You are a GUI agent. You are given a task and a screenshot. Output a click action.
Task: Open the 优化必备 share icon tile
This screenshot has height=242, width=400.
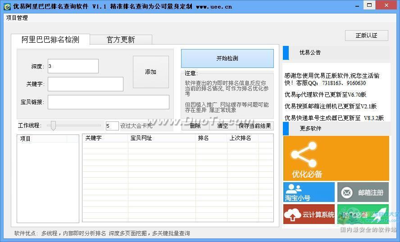pos(336,158)
